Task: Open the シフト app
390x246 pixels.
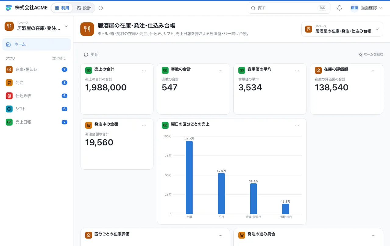Action: tap(37, 109)
